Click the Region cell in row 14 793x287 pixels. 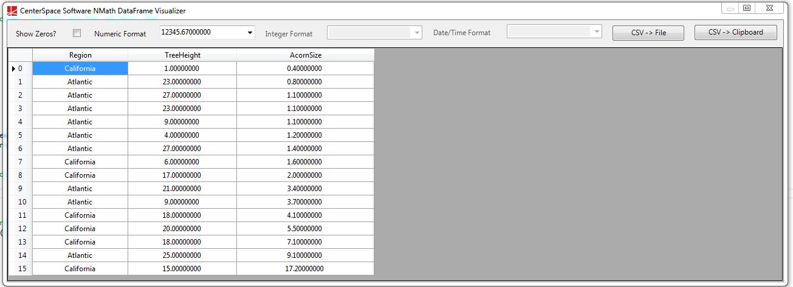pyautogui.click(x=80, y=255)
